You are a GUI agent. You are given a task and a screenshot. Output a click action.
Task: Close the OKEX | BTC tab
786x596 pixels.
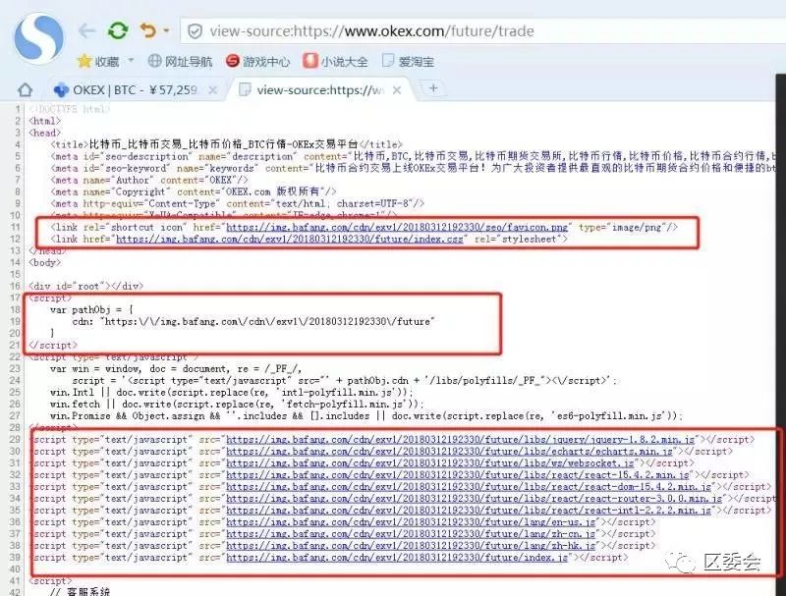point(214,89)
